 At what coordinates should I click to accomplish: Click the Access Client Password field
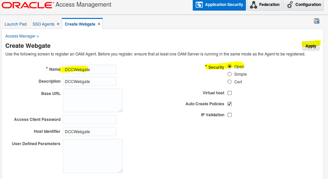pyautogui.click(x=89, y=120)
